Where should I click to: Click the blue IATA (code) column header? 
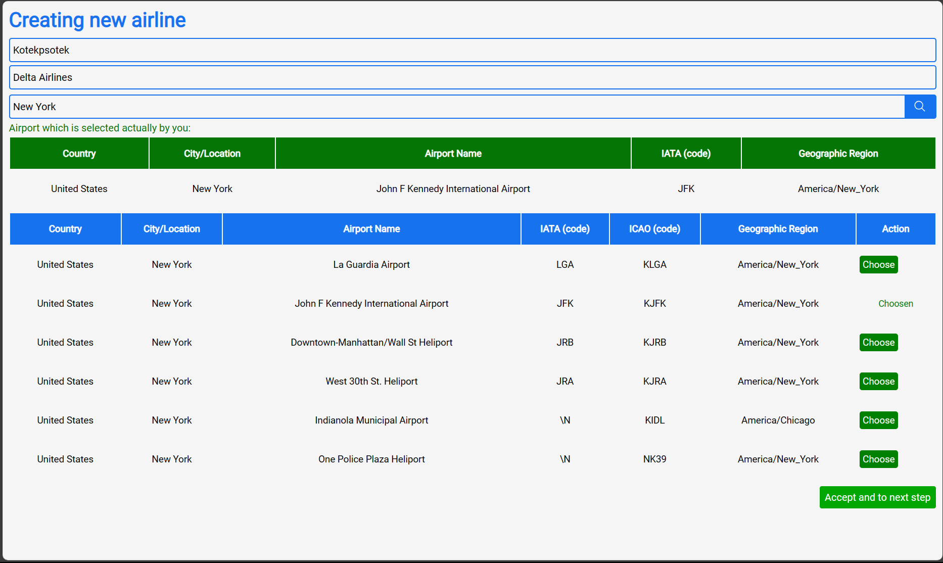pos(564,229)
